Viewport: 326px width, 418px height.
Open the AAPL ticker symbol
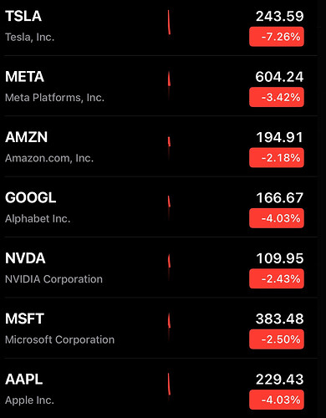(23, 380)
